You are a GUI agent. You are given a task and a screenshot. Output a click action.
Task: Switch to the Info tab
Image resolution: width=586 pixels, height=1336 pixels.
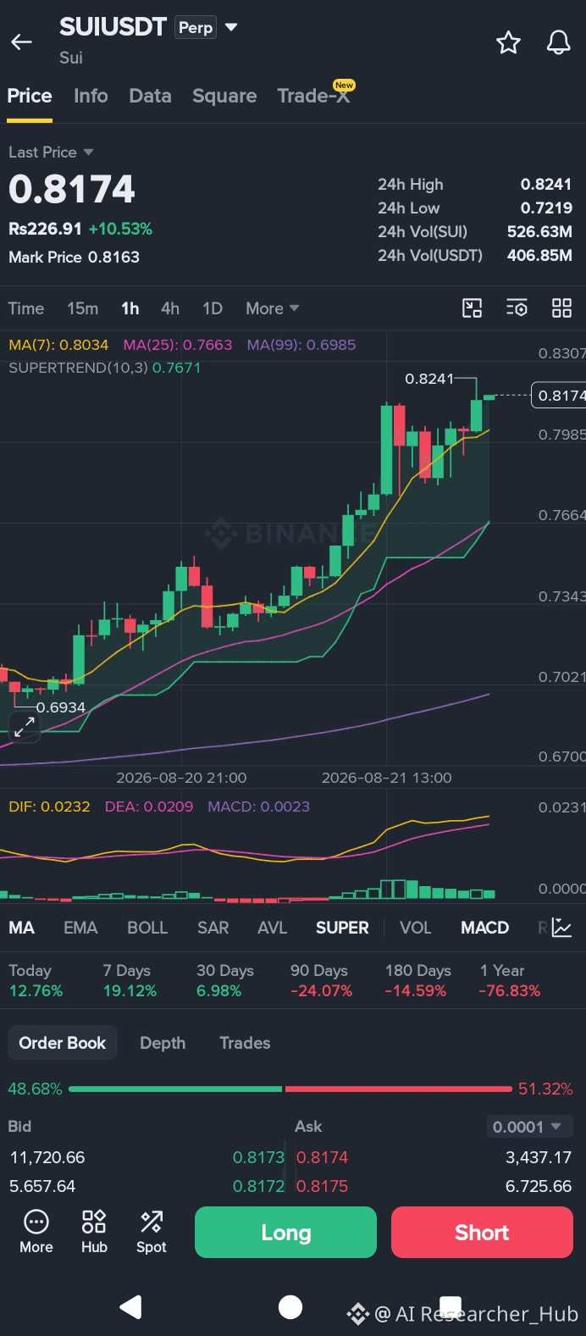point(91,96)
